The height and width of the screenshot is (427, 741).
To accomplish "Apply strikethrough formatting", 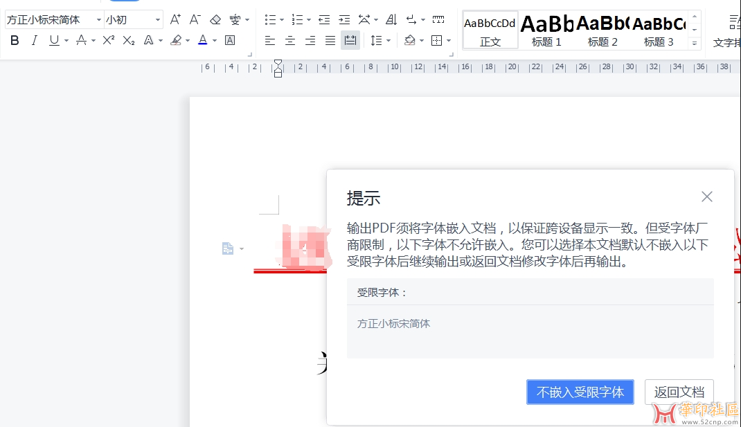I will (x=81, y=41).
